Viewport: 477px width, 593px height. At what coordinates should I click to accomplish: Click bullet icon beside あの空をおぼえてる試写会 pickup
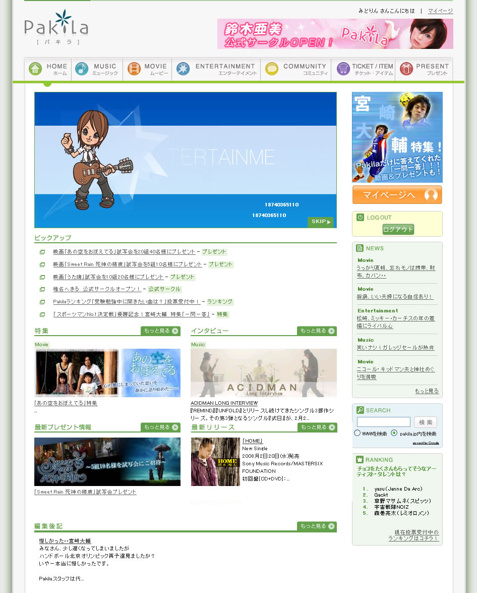coord(42,252)
